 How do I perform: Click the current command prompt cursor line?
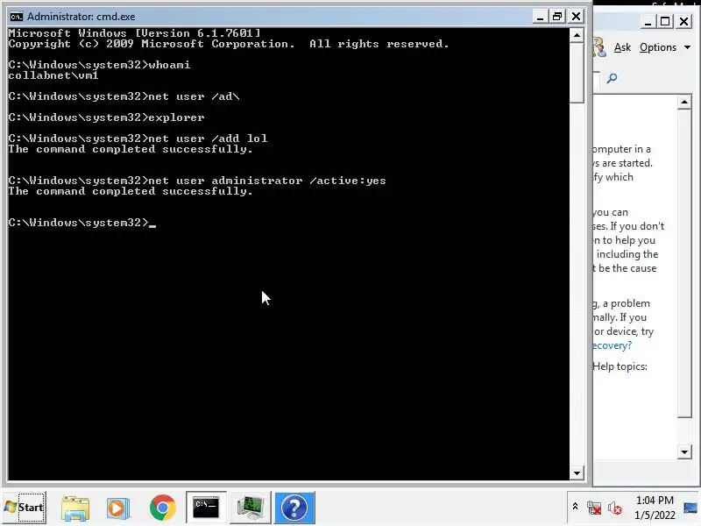tap(81, 223)
